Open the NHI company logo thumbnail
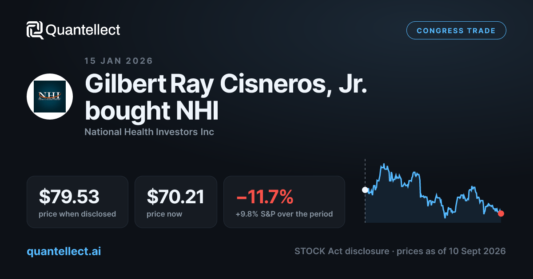This screenshot has width=533, height=279. [x=49, y=97]
